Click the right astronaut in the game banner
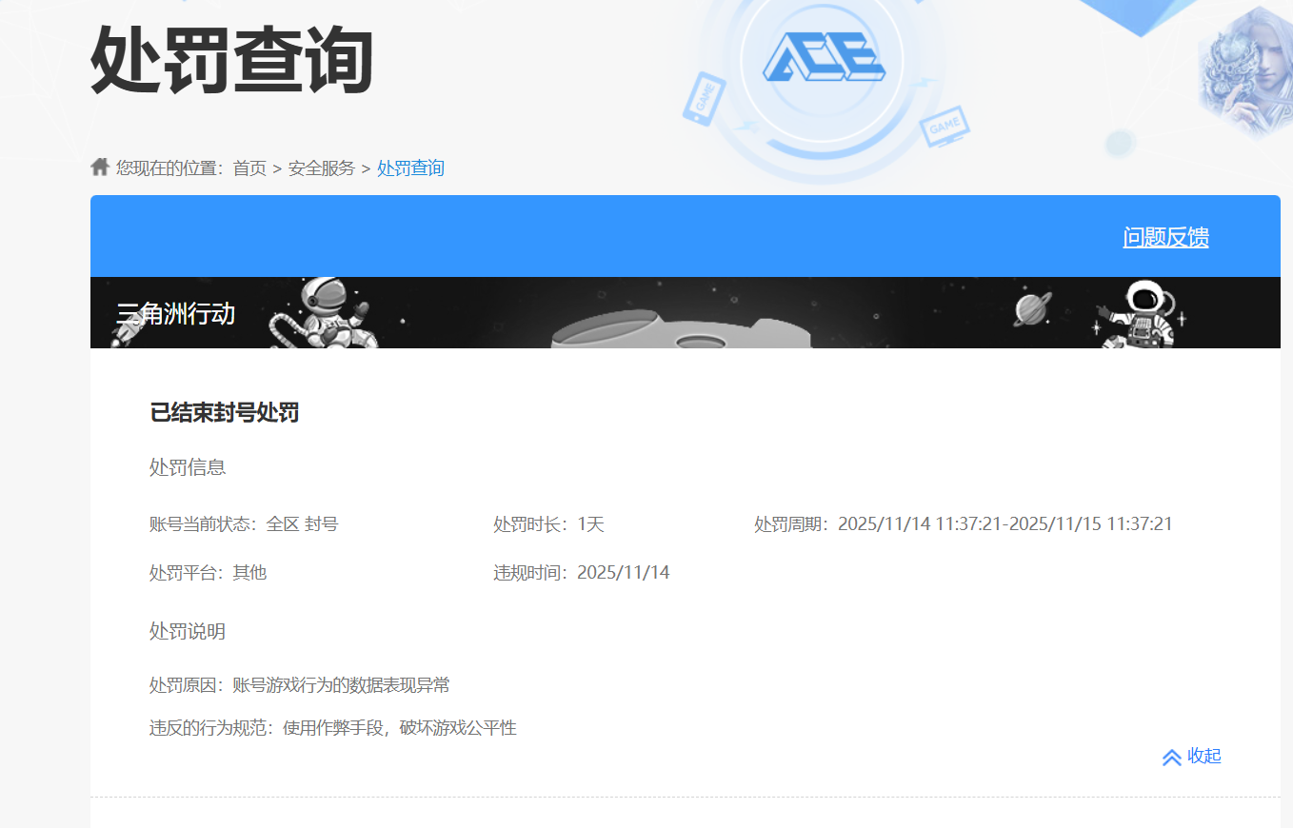The image size is (1293, 828). [x=1141, y=313]
